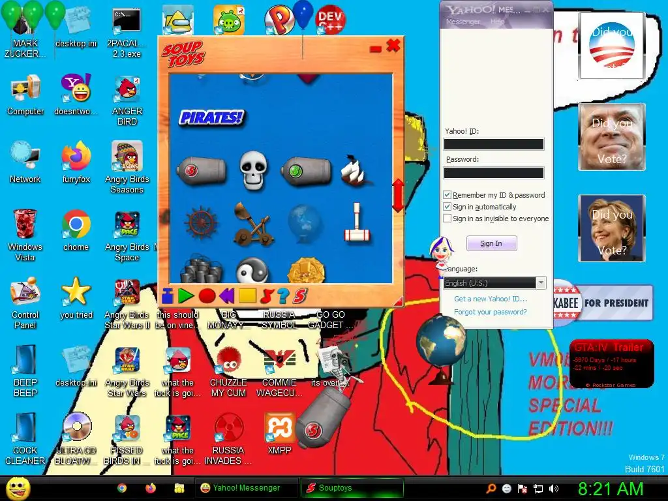Image resolution: width=668 pixels, height=501 pixels.
Task: Click the purple rewind arrows
Action: 227,296
